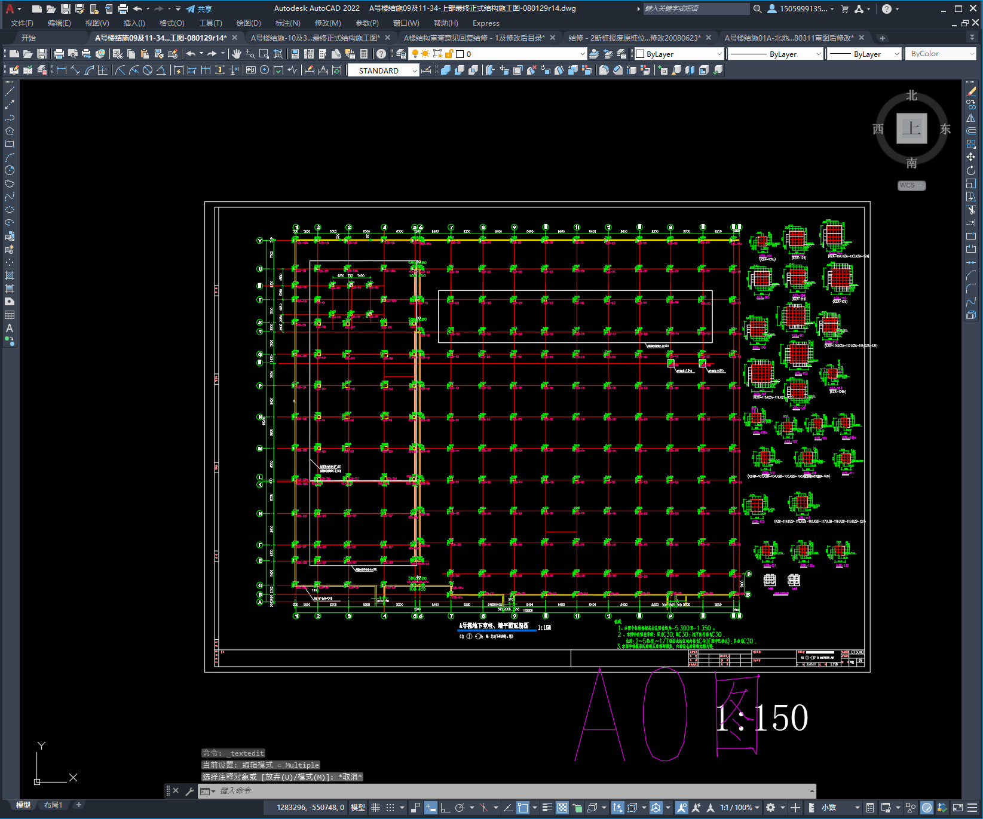This screenshot has height=819, width=983.
Task: Toggle transparency display in the status bar
Action: pyautogui.click(x=562, y=808)
